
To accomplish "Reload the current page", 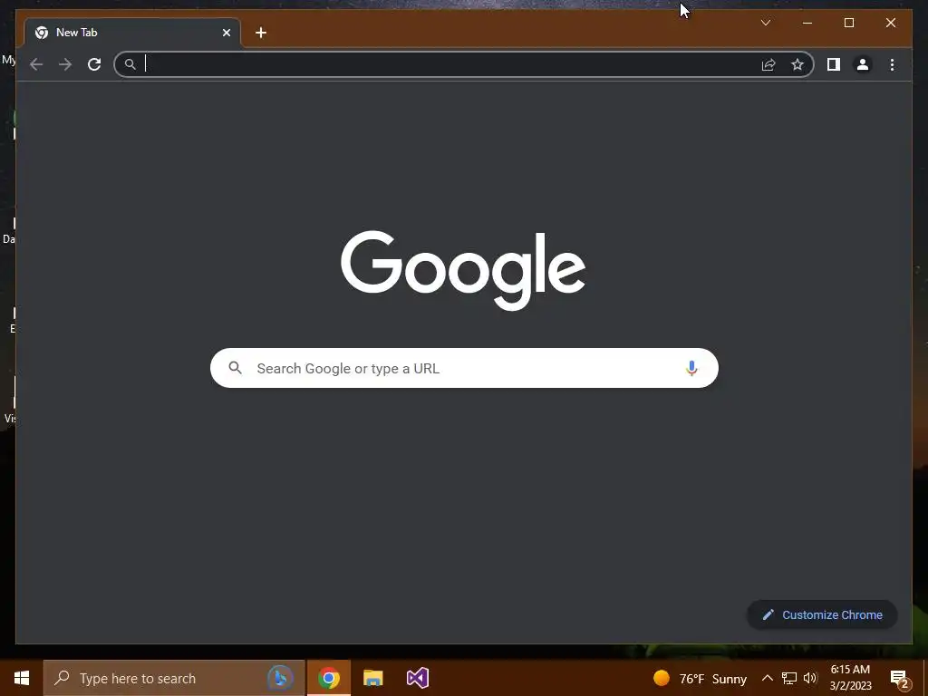I will pos(94,64).
